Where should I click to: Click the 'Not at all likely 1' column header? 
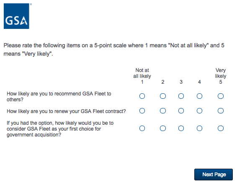pos(142,76)
